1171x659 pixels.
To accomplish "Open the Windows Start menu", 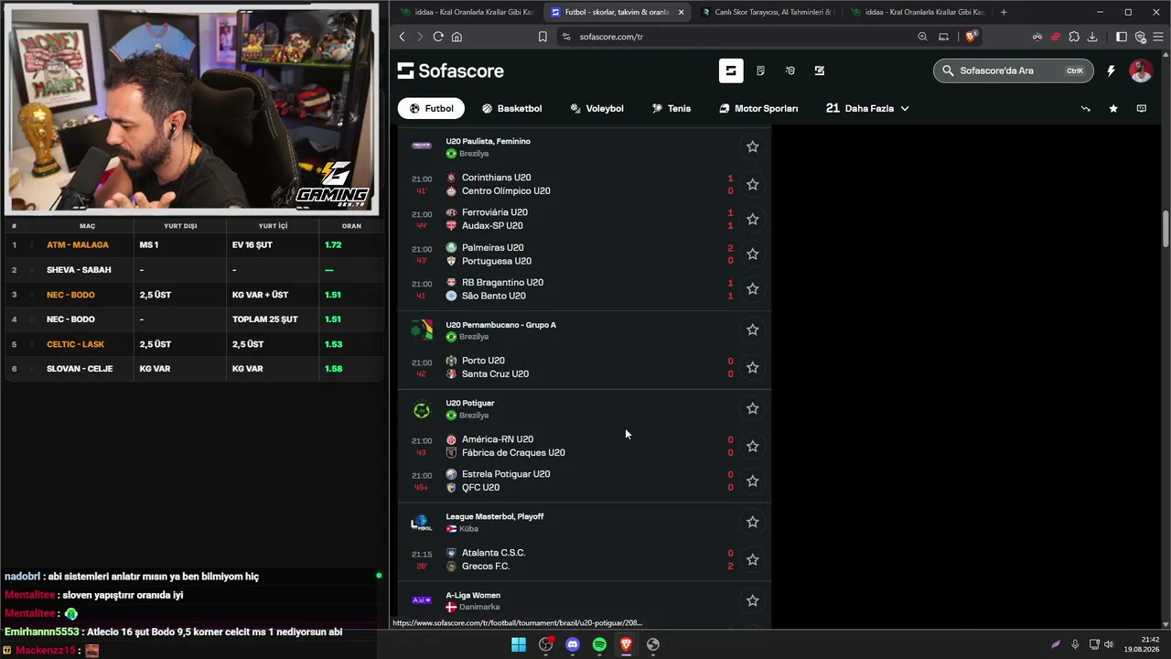I will [519, 644].
